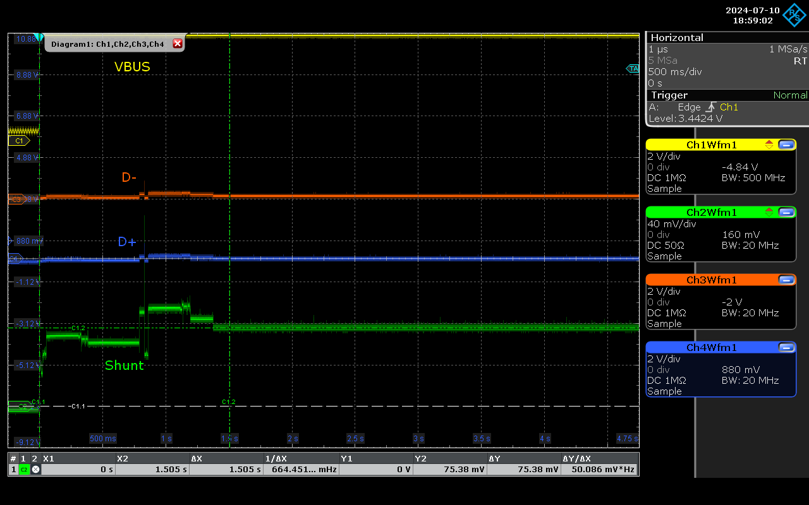
Task: Click the 4.75 s time axis label
Action: [x=628, y=438]
